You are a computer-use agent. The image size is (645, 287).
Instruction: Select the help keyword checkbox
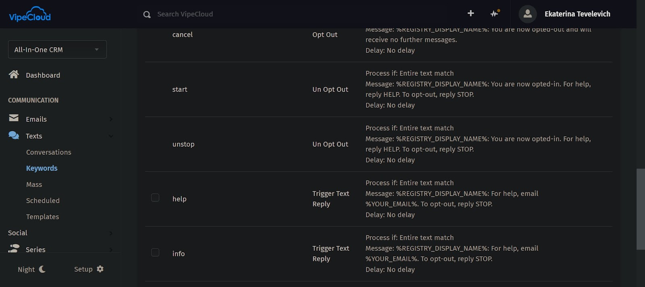pos(155,198)
